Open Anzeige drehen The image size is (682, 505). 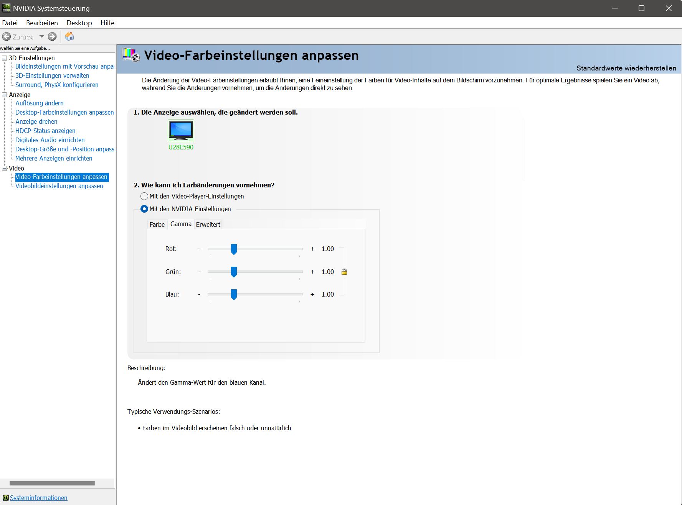pos(36,121)
